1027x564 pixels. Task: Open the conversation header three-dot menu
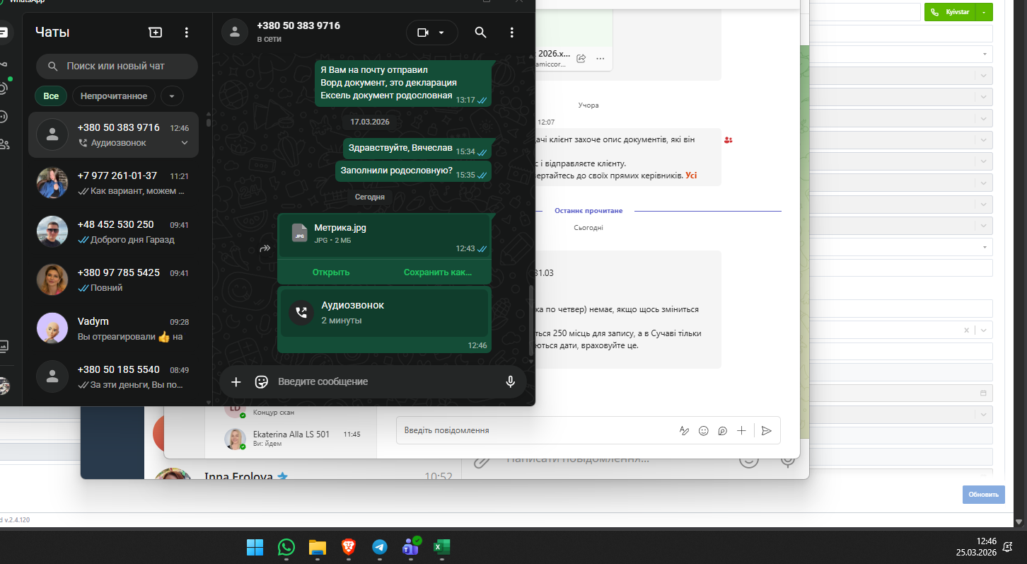[x=512, y=33]
